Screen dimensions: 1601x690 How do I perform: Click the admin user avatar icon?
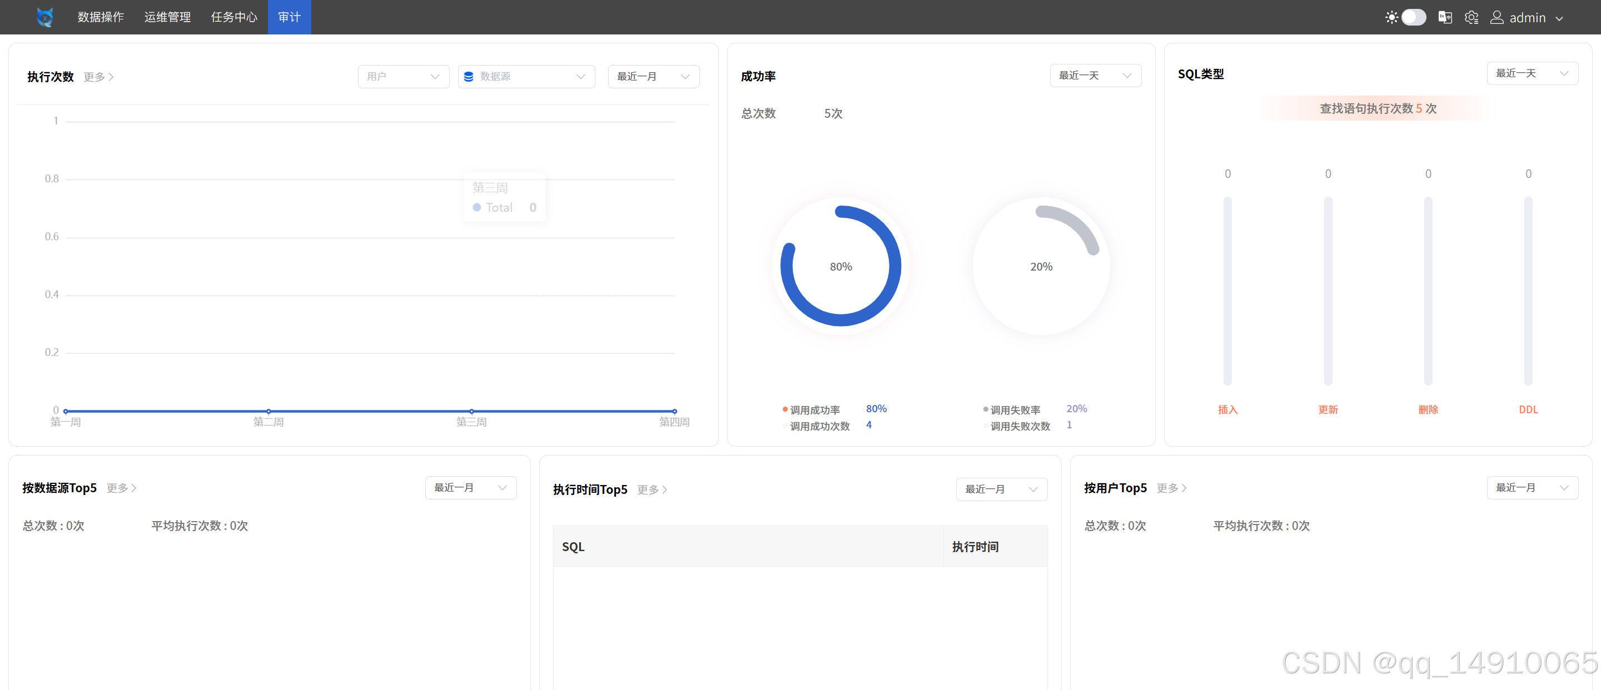pyautogui.click(x=1496, y=17)
